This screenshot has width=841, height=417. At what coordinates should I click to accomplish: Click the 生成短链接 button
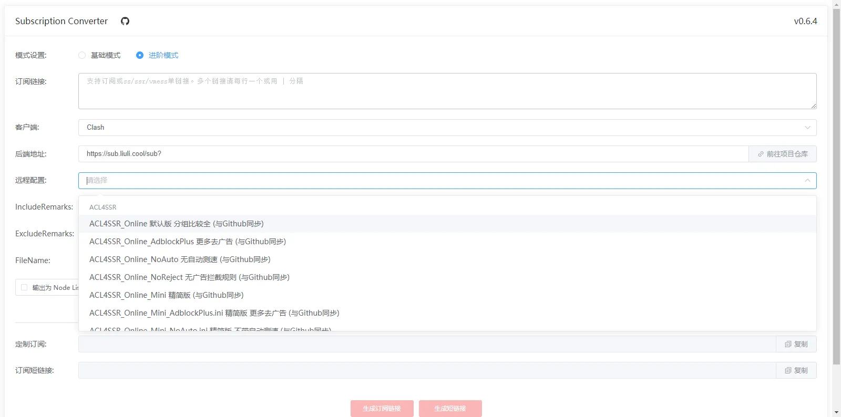pos(450,409)
